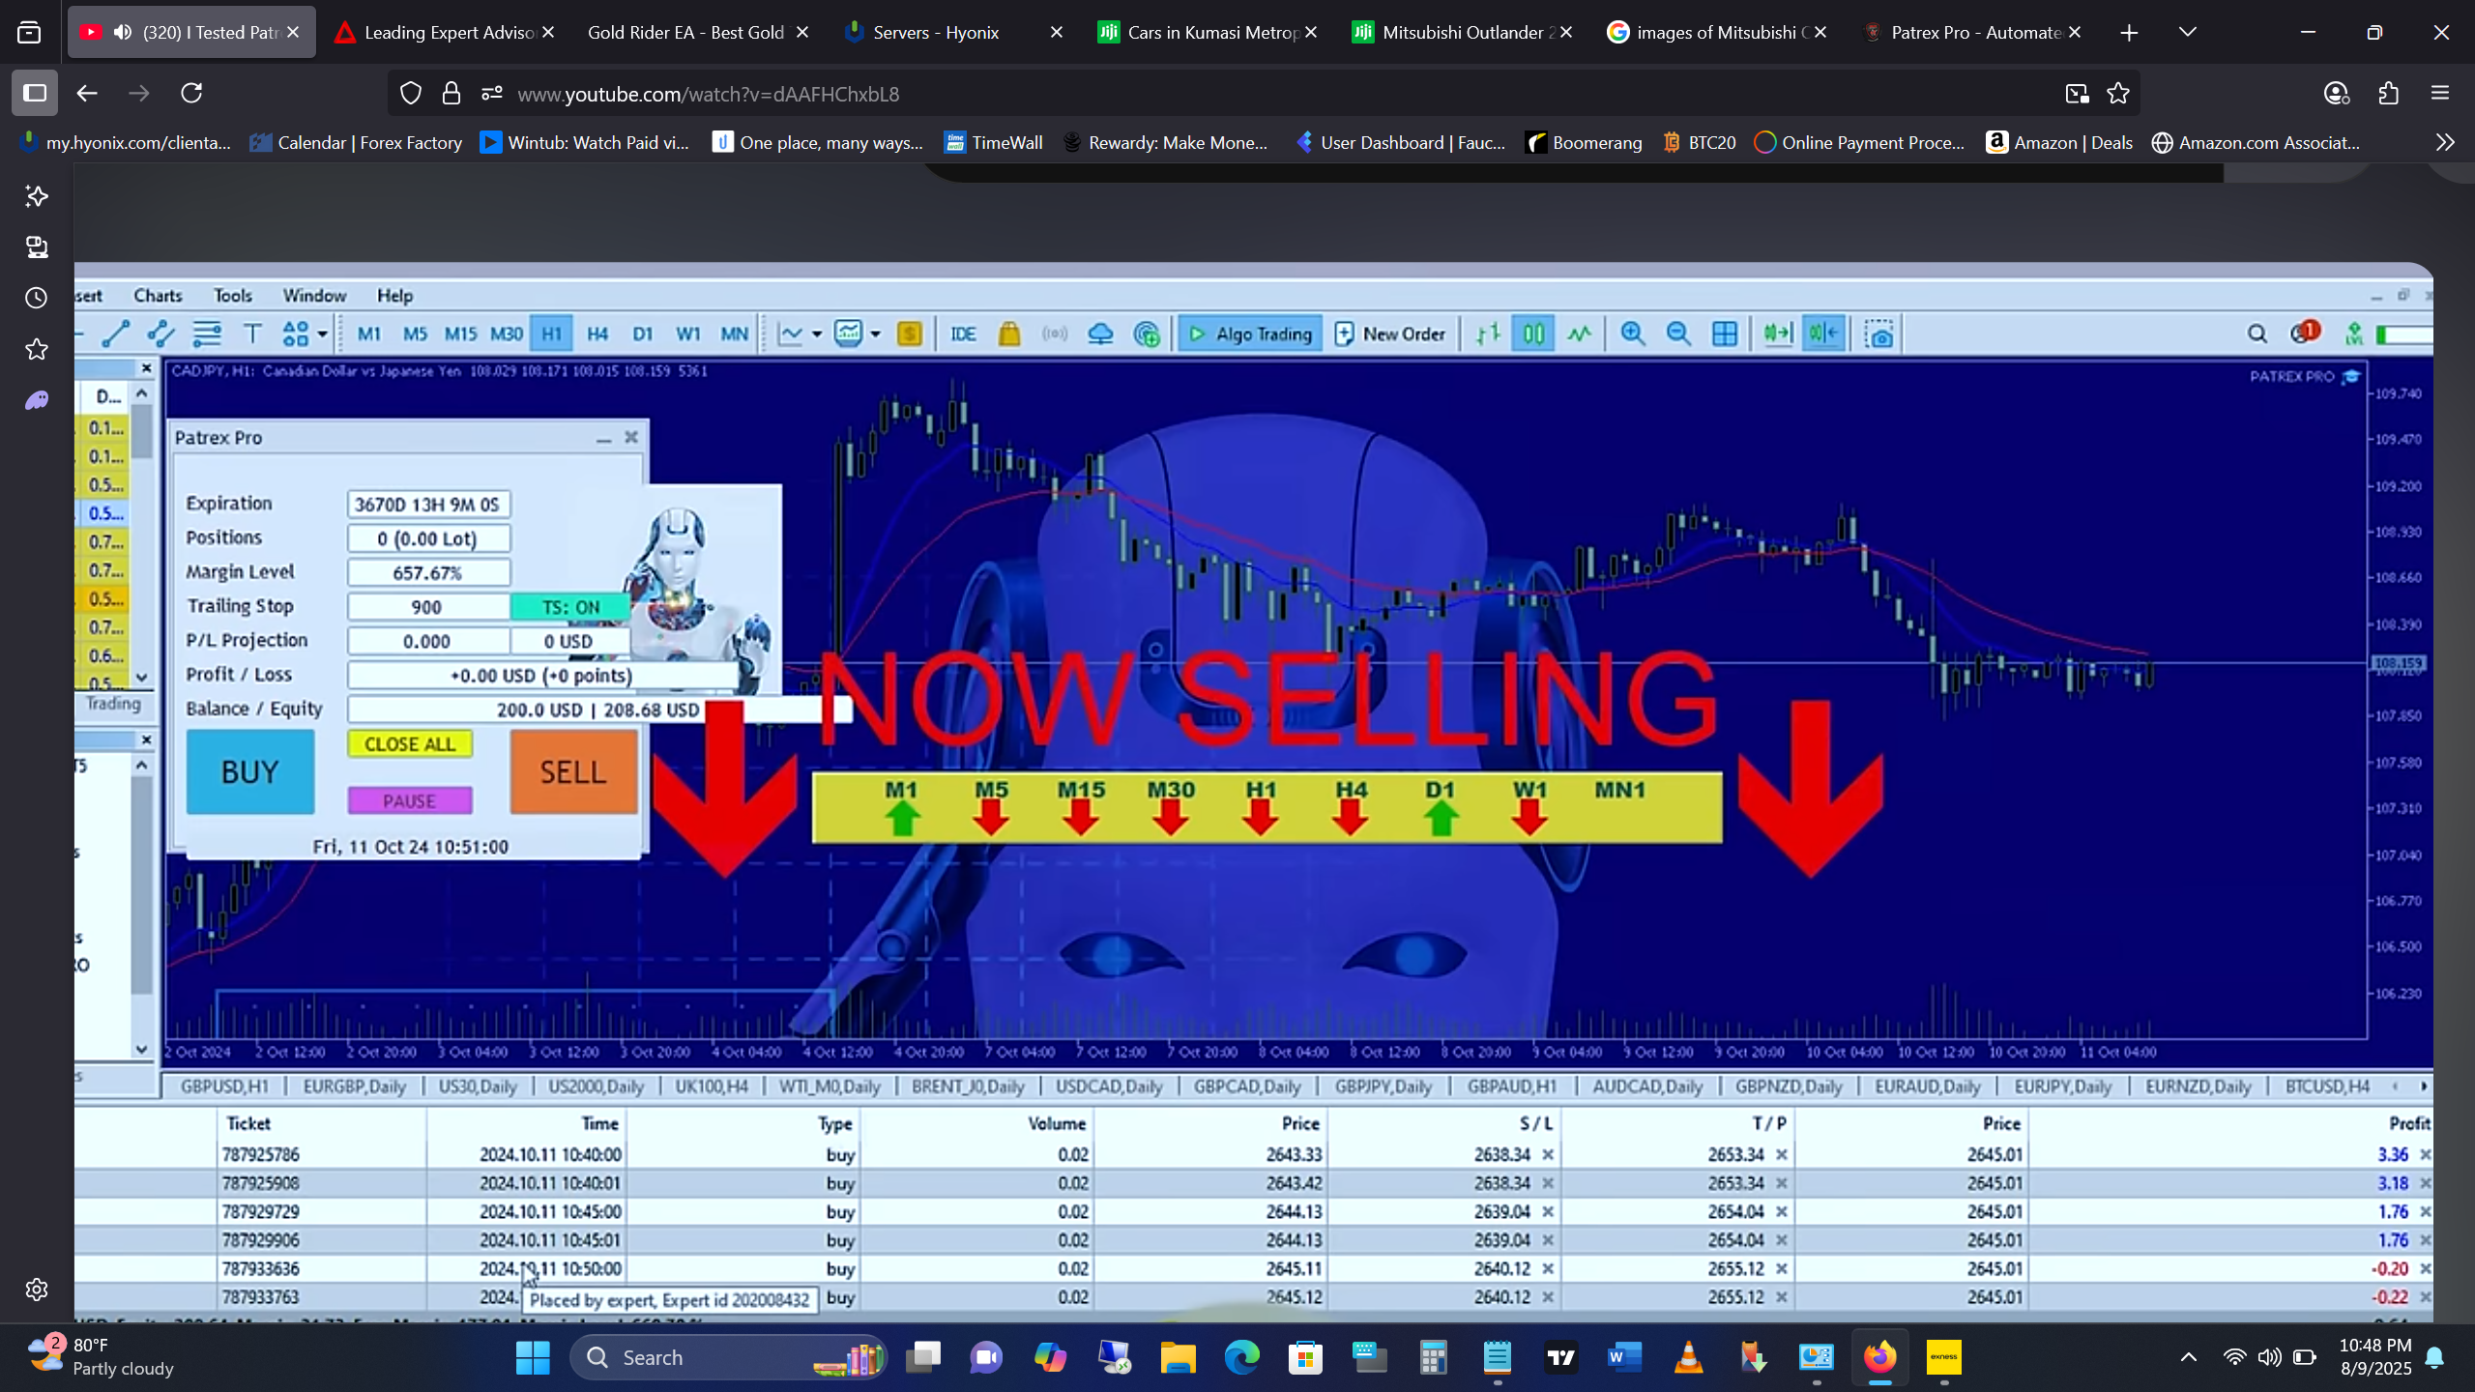Bookmark this page with the star icon
Screen dimensions: 2475x1392
click(x=2118, y=94)
